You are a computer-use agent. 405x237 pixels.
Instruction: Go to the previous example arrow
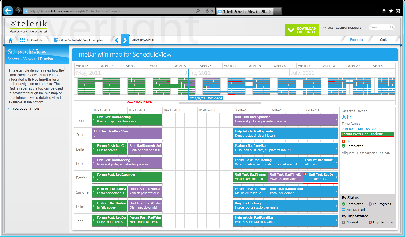point(117,40)
